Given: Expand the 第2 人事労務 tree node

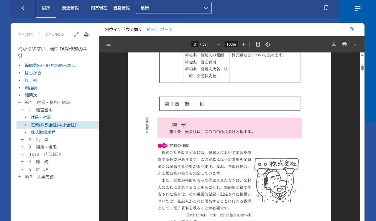Looking at the screenshot, I should (x=19, y=177).
